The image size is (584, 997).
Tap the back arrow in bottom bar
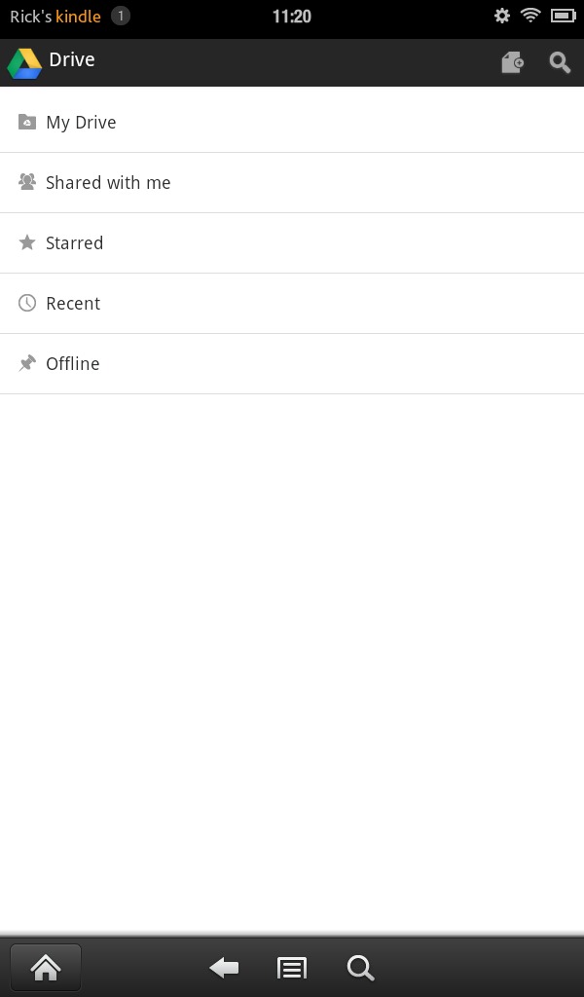tap(224, 968)
